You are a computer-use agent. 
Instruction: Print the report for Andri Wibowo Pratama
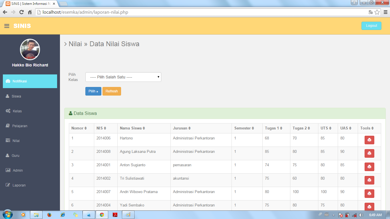click(369, 194)
